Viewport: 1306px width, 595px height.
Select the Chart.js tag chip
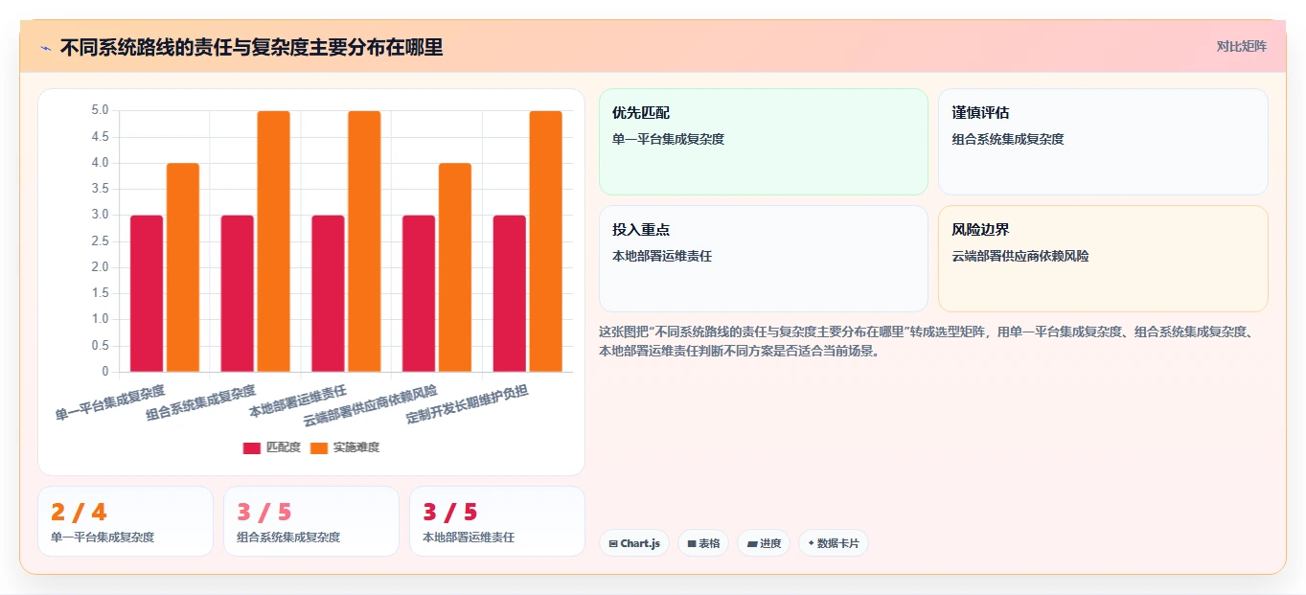click(634, 543)
